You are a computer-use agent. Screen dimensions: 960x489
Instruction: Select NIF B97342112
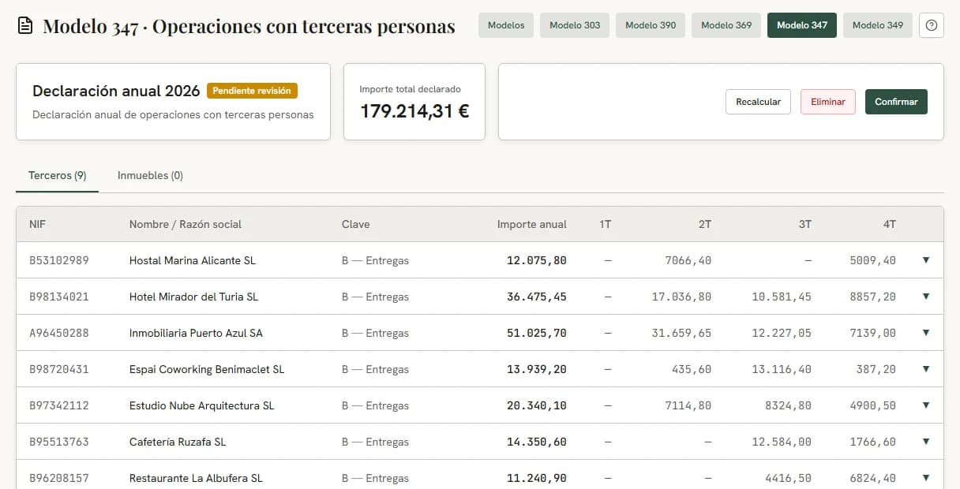tap(59, 405)
